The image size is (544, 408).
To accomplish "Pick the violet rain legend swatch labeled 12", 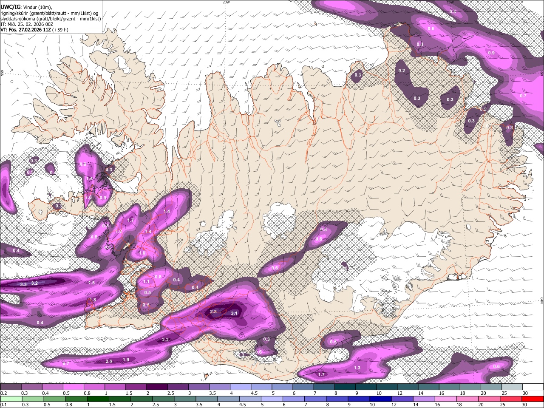I will 402,399.
